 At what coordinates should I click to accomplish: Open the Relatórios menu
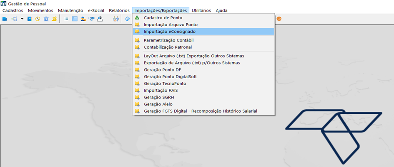[x=119, y=10]
